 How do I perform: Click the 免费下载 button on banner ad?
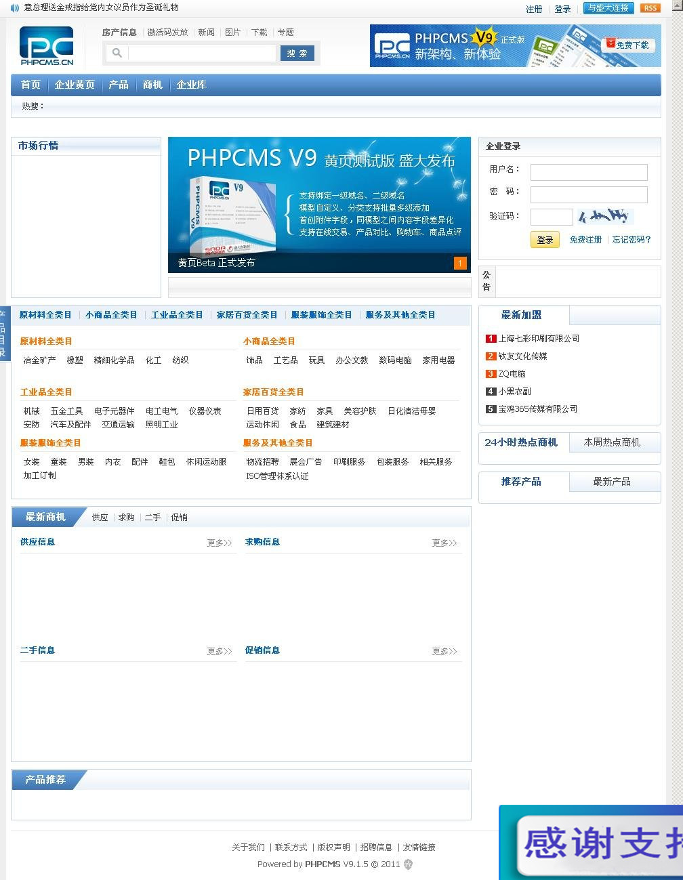pyautogui.click(x=627, y=45)
